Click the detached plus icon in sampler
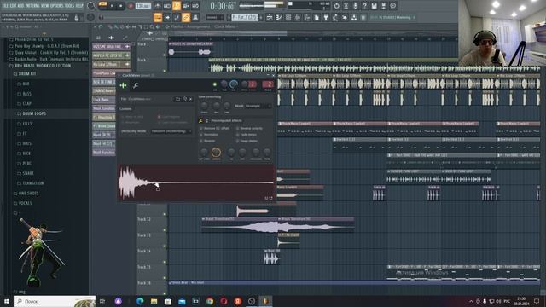 123,85
